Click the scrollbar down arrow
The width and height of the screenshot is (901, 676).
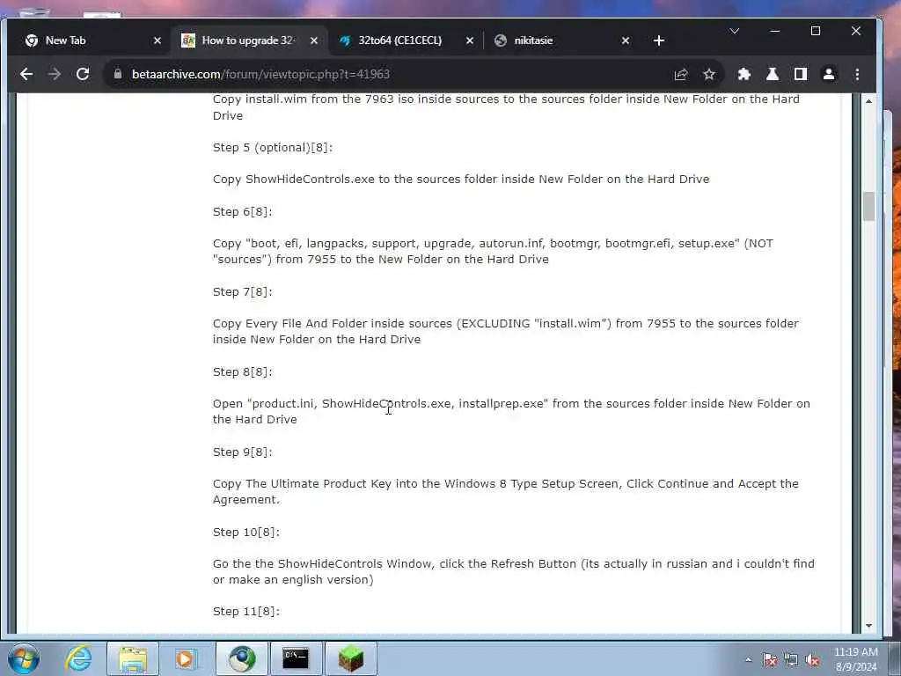tap(868, 626)
